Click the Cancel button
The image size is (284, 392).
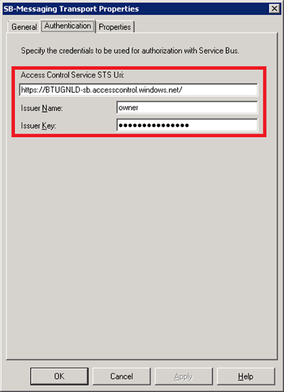[x=121, y=376]
